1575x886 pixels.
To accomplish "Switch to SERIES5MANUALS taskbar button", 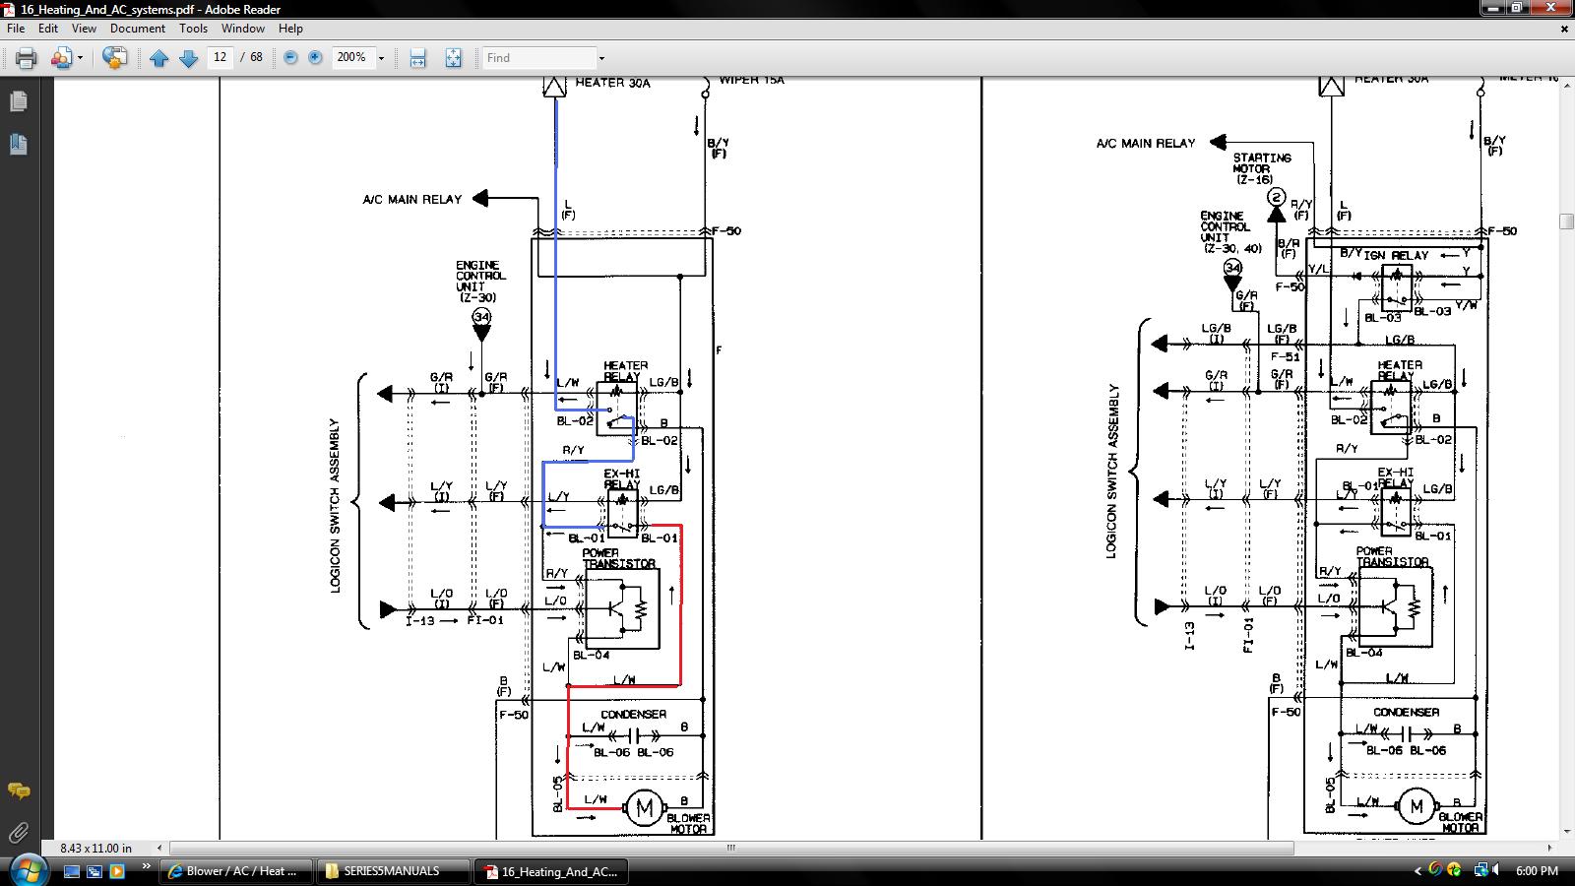I will (x=392, y=871).
